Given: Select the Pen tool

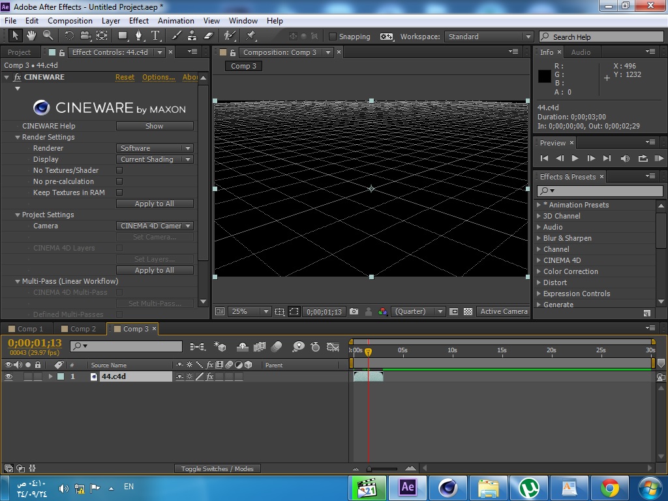Looking at the screenshot, I should click(139, 36).
